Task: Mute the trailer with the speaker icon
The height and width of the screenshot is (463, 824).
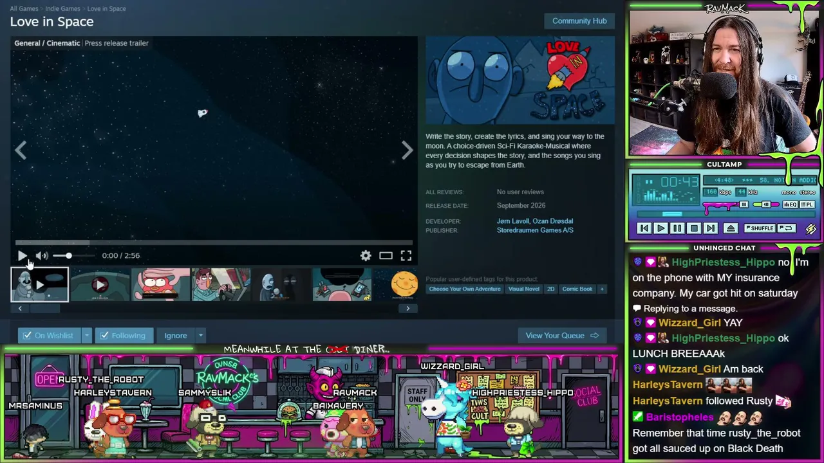Action: click(x=42, y=255)
